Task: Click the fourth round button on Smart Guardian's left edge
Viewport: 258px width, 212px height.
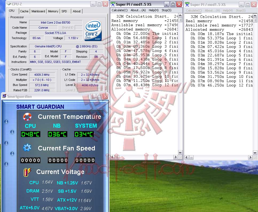Action: [x=12, y=153]
